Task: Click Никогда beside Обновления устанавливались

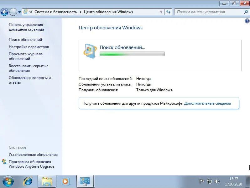Action: [143, 84]
